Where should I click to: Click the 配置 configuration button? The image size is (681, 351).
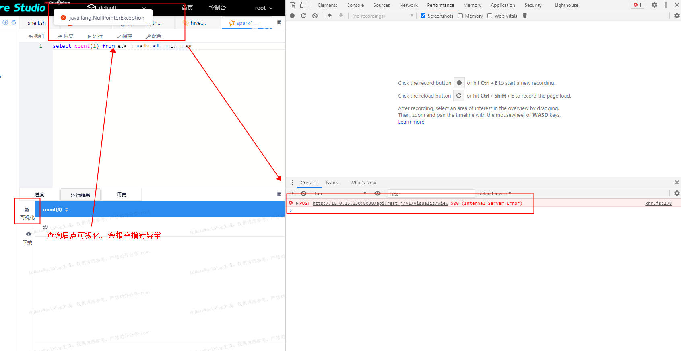[153, 36]
